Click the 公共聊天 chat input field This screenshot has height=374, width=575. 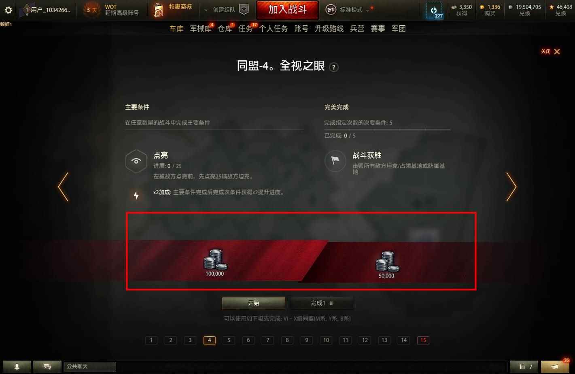[x=91, y=367]
